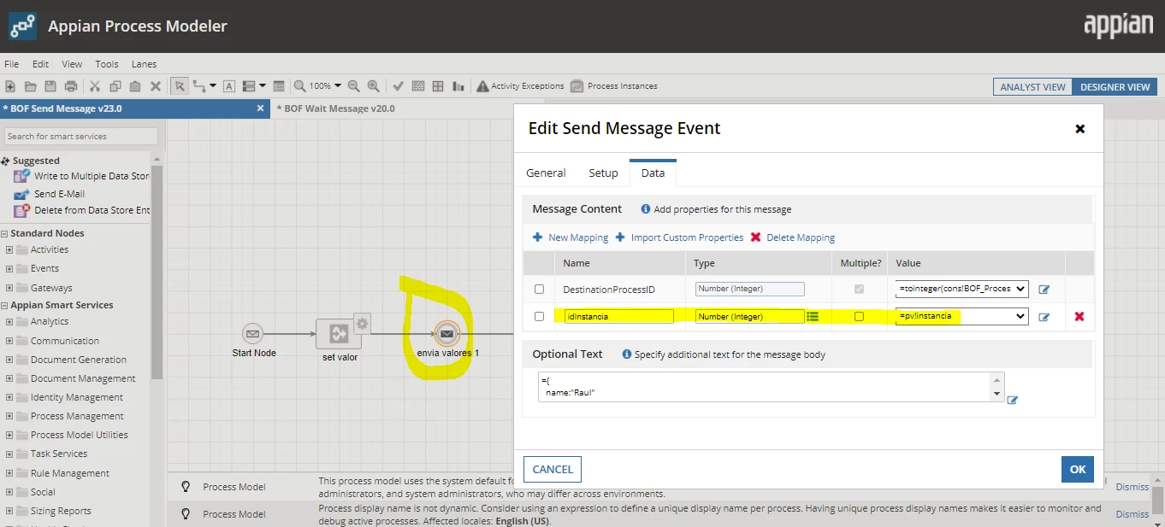The height and width of the screenshot is (527, 1165).
Task: Click the CANCEL button
Action: (553, 469)
